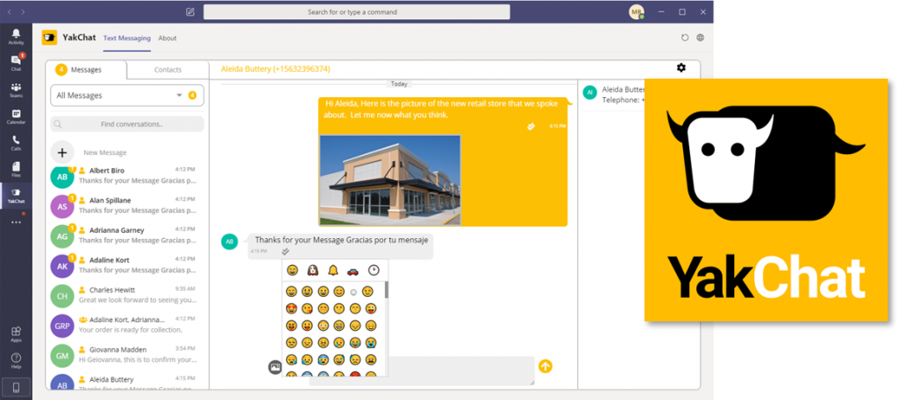898x400 pixels.
Task: Click the Find conversations search box
Action: point(127,124)
